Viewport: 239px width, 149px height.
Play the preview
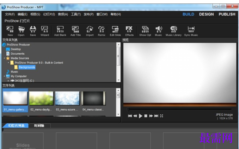tap(141, 116)
